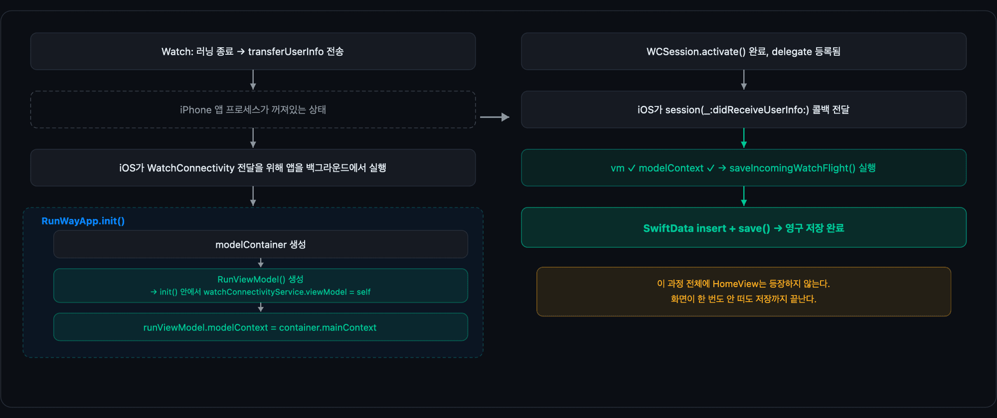Screen dimensions: 997x418
Task: Select runViewModel.modelContext = container.mainContext box
Action: click(x=260, y=327)
